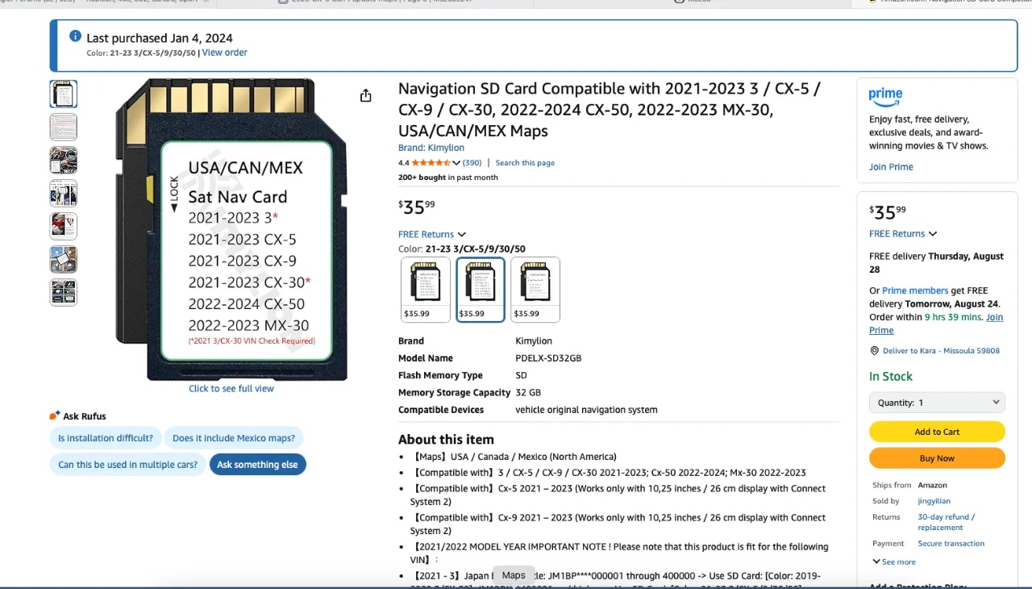Expand FREE Returns under main price
Image resolution: width=1032 pixels, height=589 pixels.
point(432,234)
